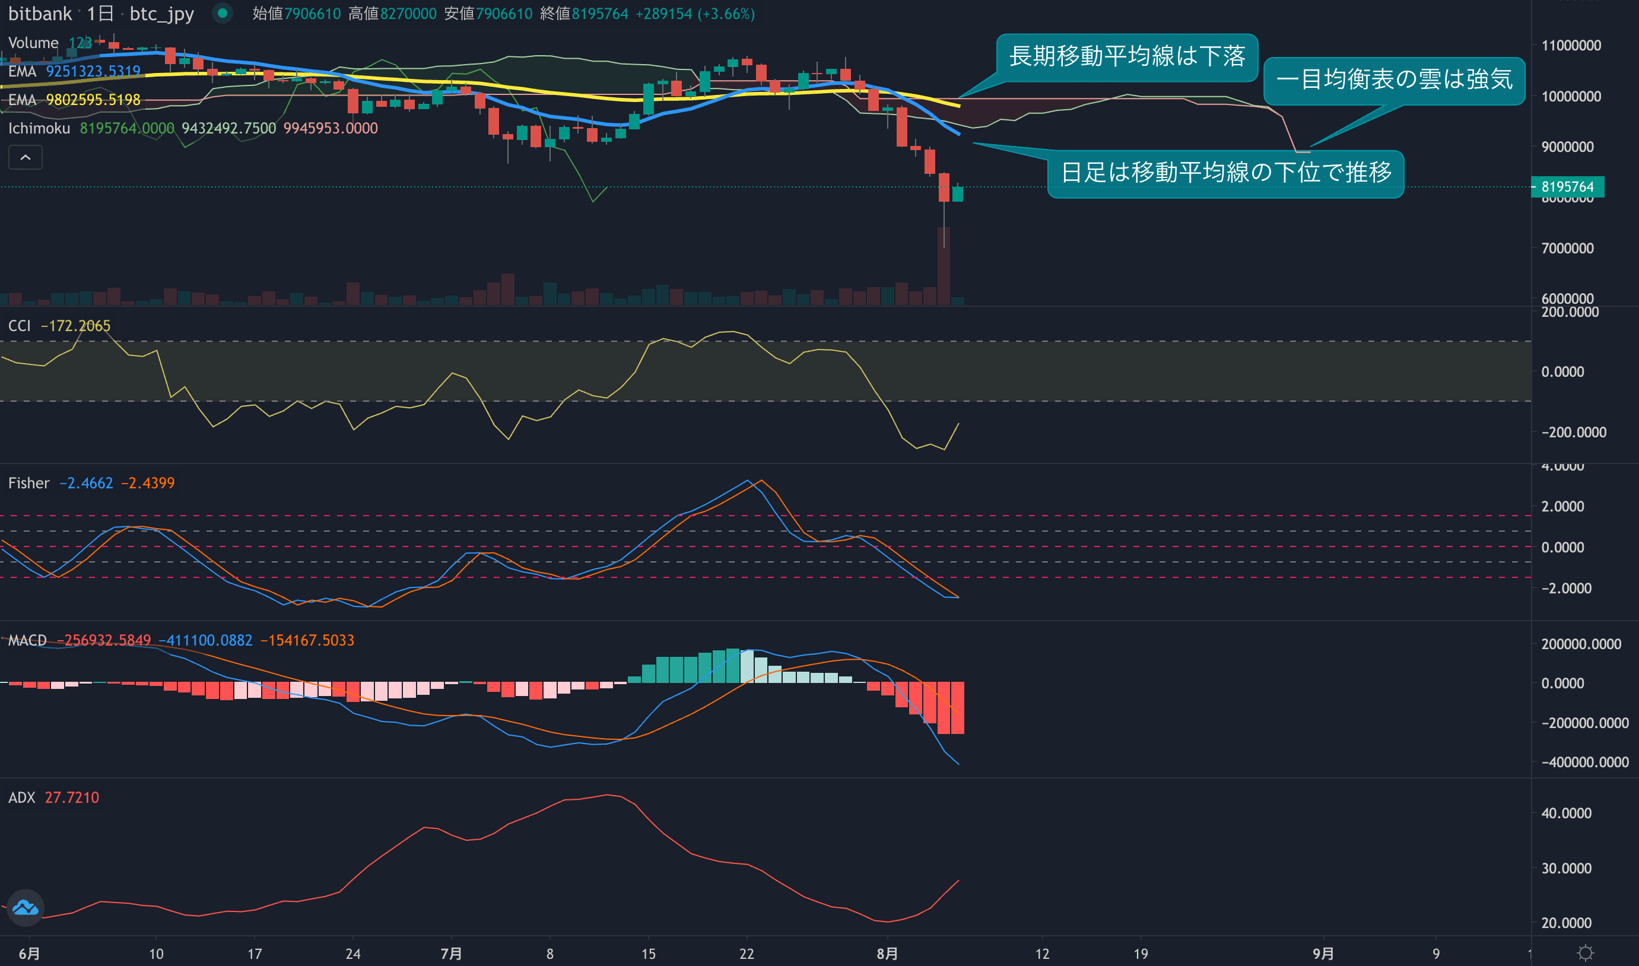Click the TradingView cloud logo icon
Screen dimensions: 1639x966
[x=26, y=907]
